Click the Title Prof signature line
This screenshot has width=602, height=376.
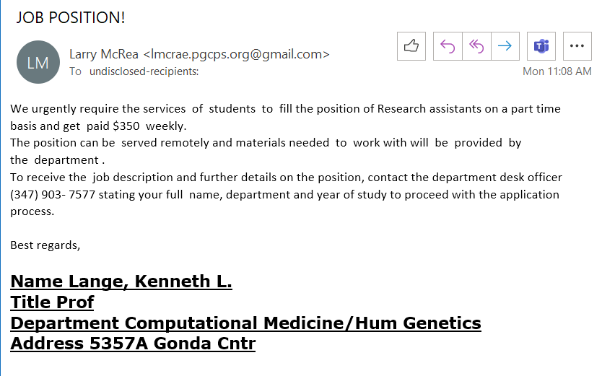(x=52, y=302)
